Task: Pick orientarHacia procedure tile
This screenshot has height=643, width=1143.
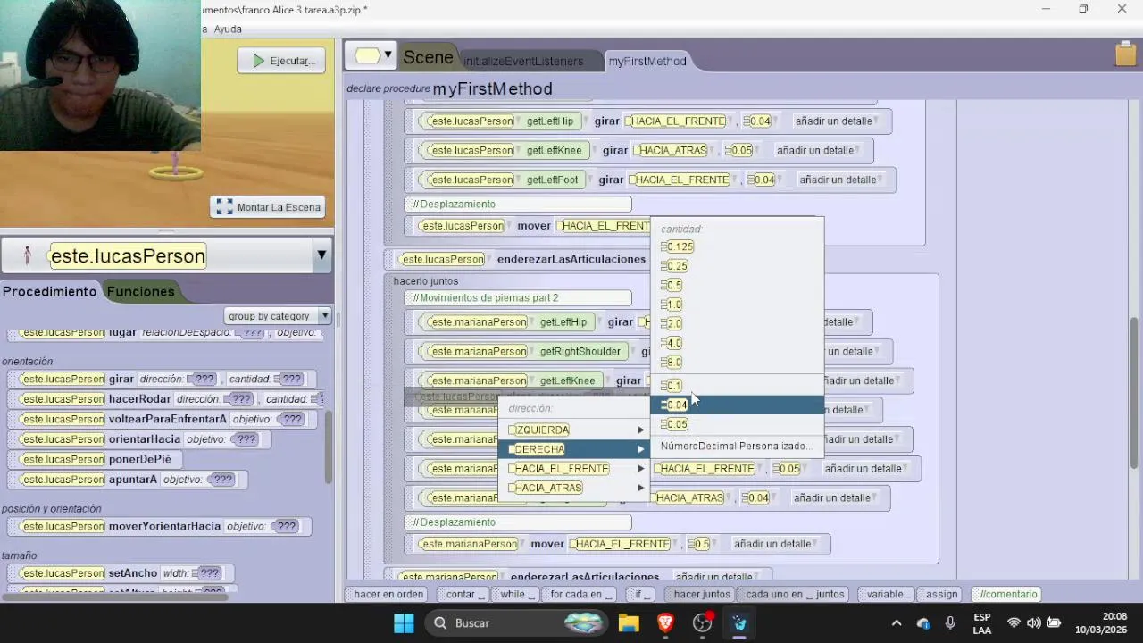Action: 138,439
